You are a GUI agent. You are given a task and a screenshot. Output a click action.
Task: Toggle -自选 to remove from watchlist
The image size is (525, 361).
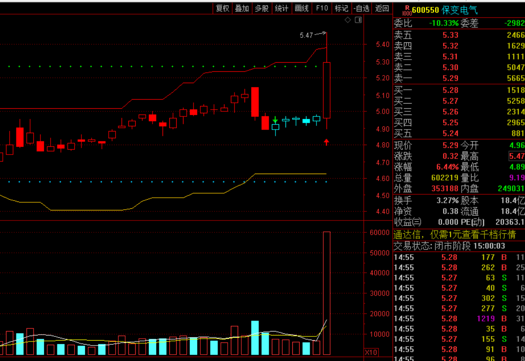click(362, 8)
